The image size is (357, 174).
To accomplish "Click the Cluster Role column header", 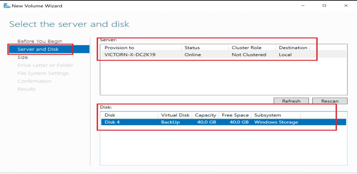I will click(246, 47).
